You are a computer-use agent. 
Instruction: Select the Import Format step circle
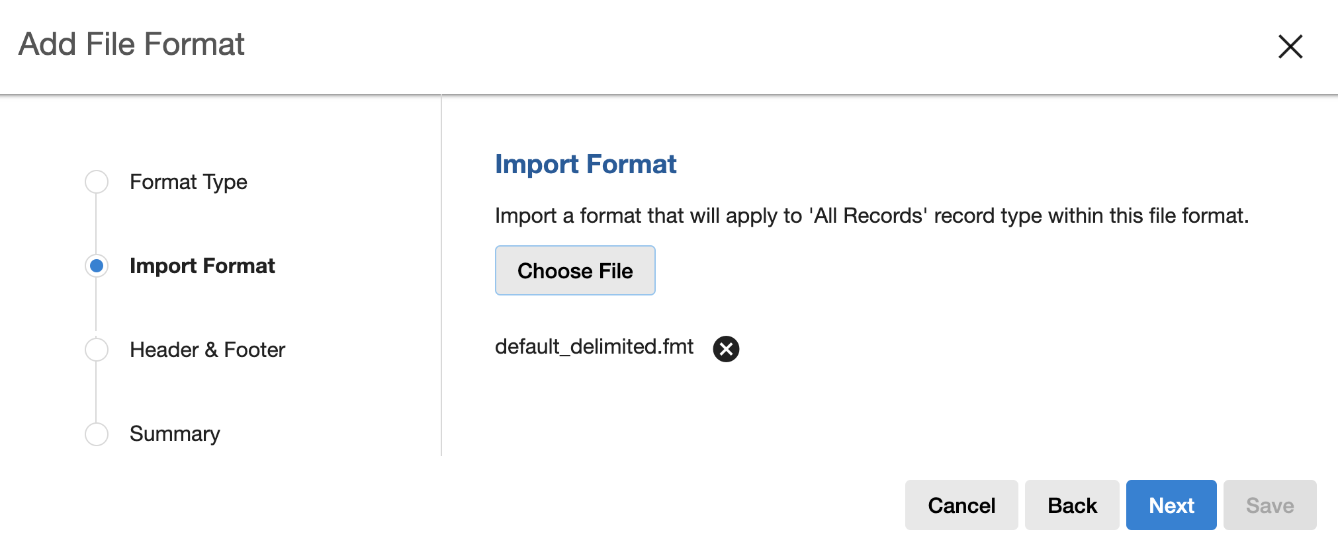97,266
